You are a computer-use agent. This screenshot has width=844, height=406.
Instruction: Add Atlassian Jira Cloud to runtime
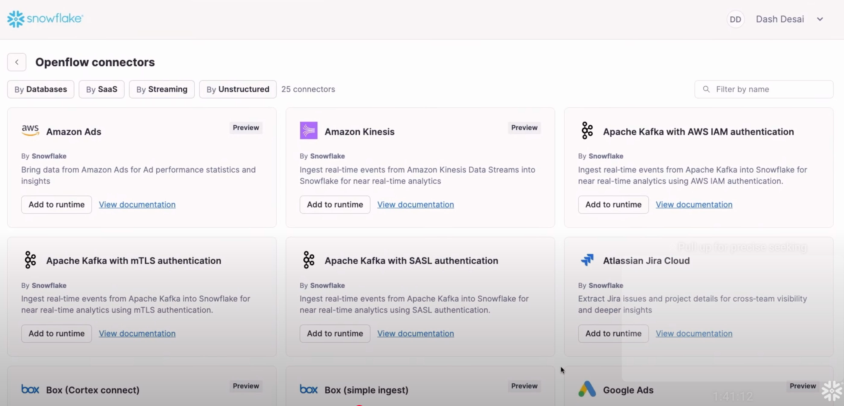coord(613,334)
